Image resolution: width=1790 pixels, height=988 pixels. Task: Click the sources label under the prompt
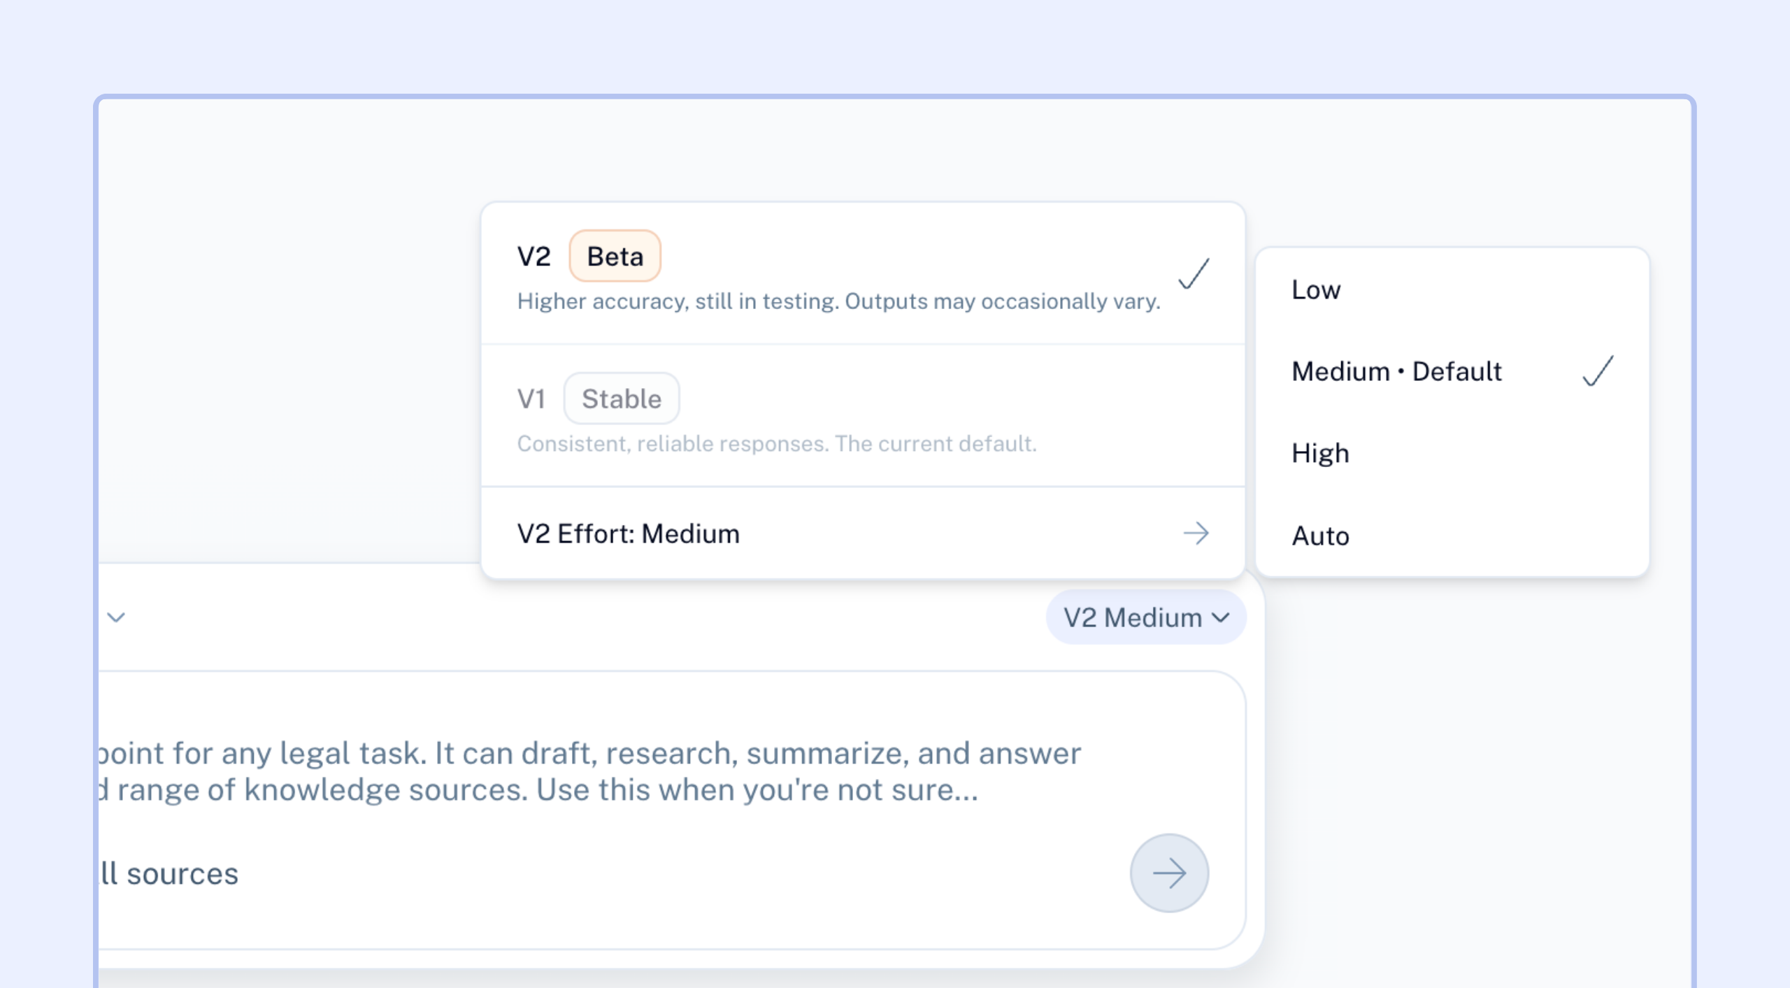169,873
